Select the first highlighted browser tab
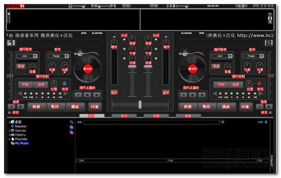The image size is (281, 178). tap(92, 116)
